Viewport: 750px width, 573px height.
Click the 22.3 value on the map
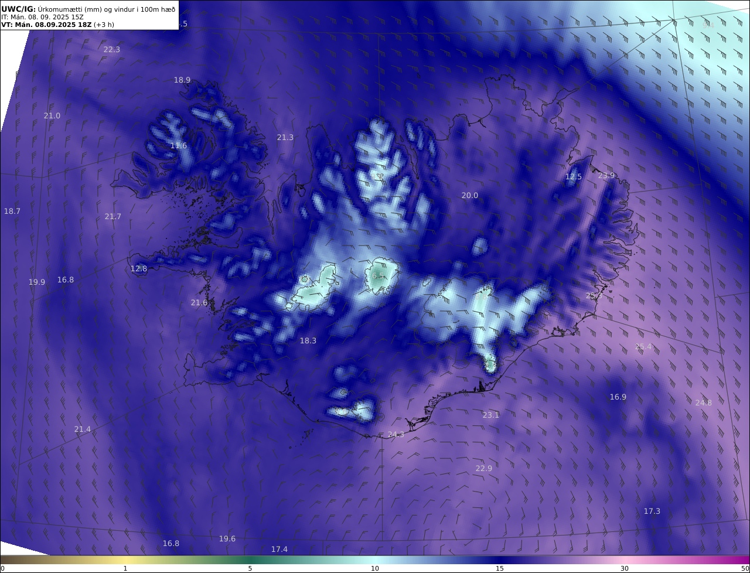(x=112, y=50)
